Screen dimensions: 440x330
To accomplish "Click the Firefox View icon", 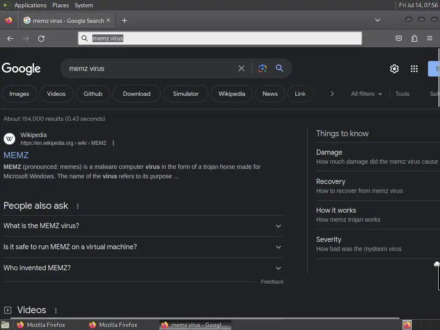I will pos(9,20).
